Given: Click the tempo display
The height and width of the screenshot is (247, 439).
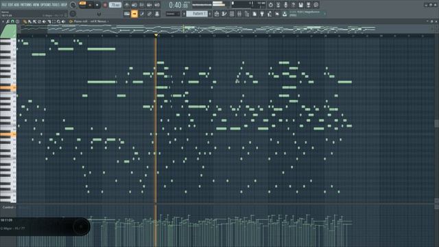Looking at the screenshot, I should pos(115,5).
